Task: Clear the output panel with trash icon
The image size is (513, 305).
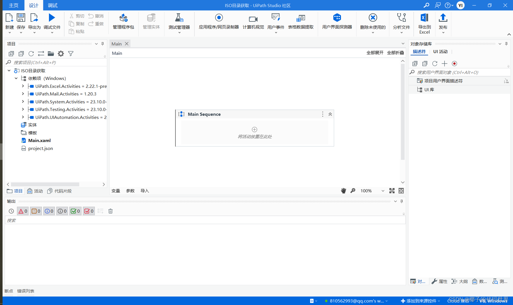Action: coord(111,211)
